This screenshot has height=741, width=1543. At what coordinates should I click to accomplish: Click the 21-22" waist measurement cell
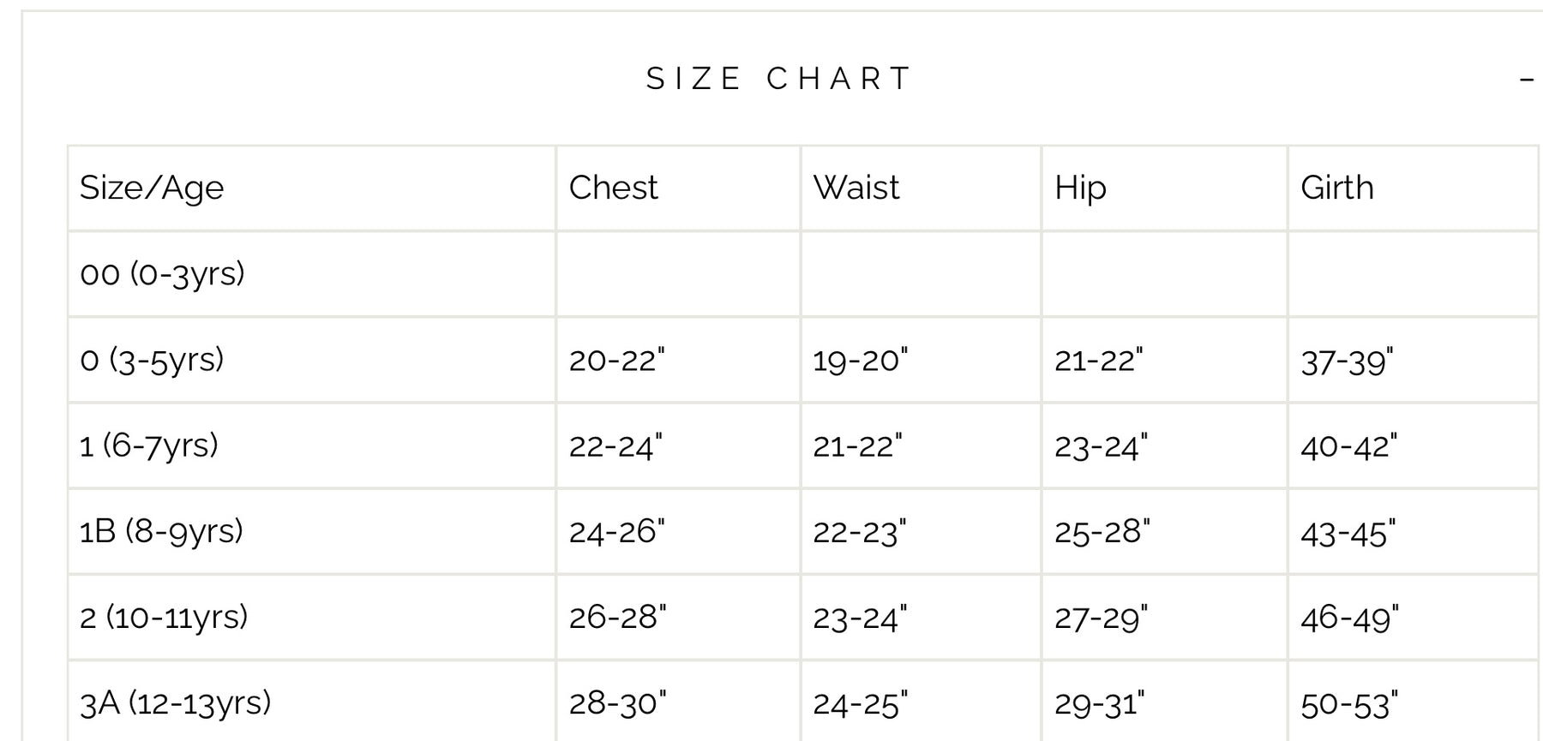point(858,445)
